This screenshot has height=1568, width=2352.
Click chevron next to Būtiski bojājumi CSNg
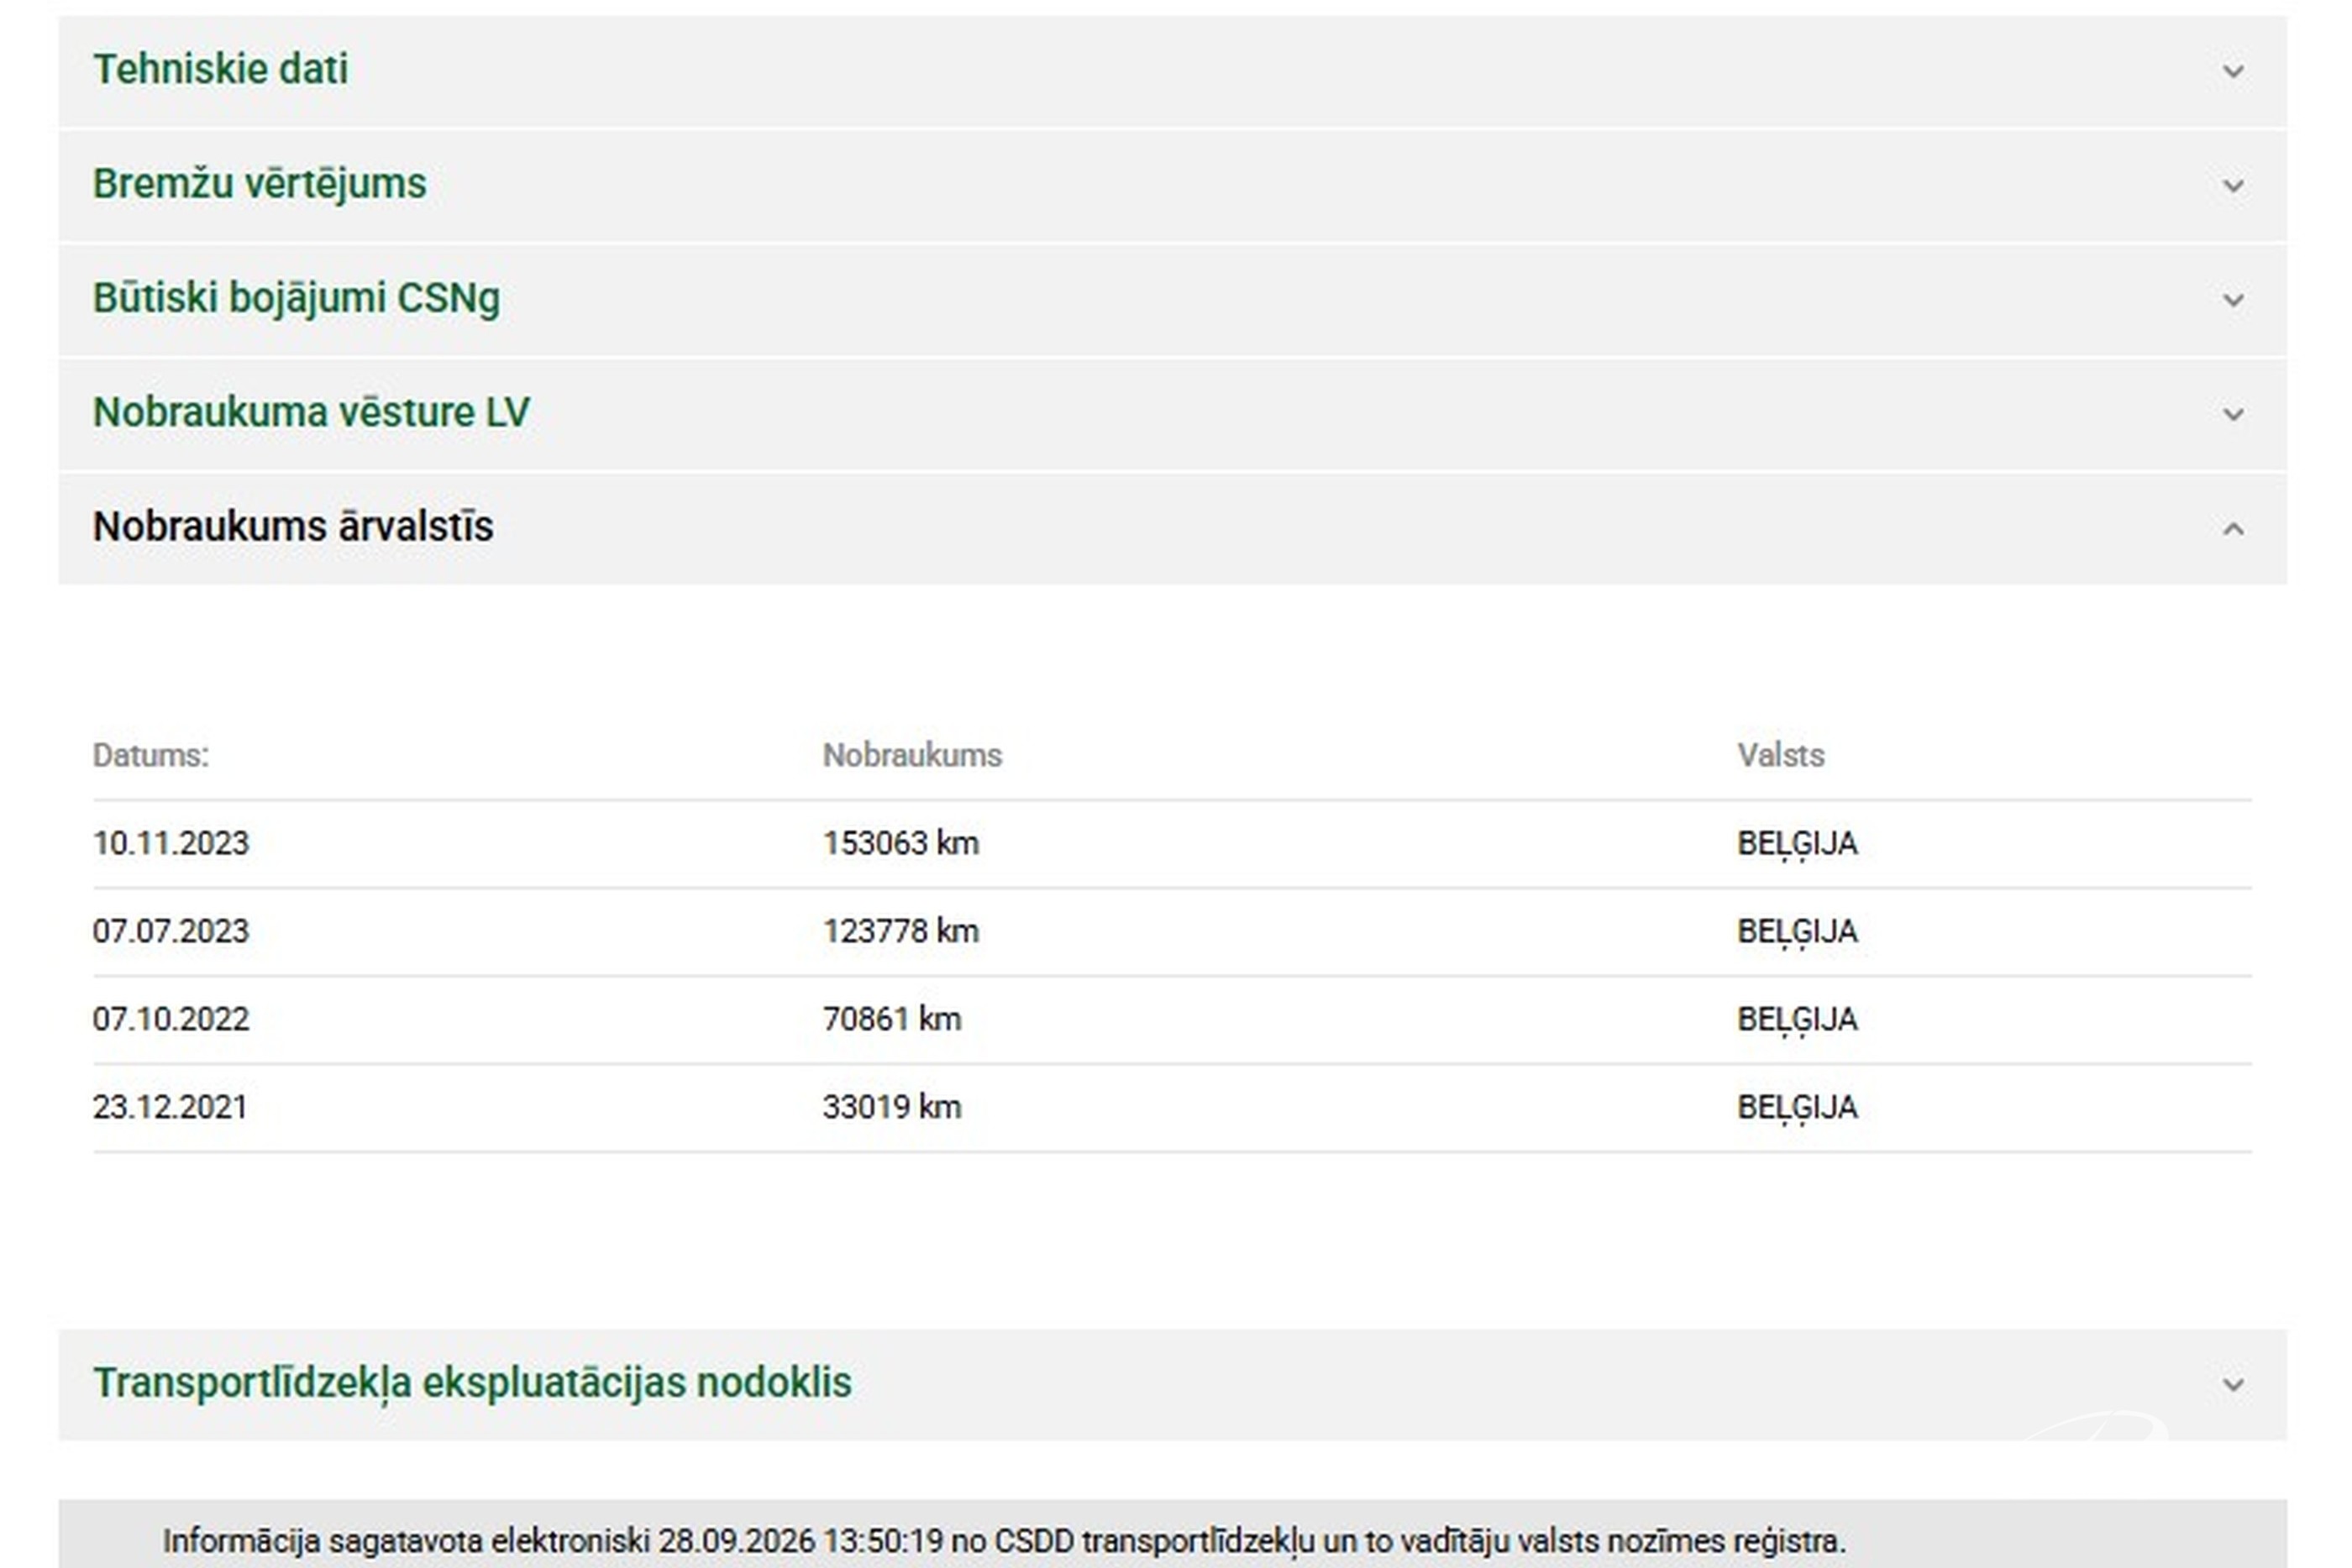[x=2233, y=299]
